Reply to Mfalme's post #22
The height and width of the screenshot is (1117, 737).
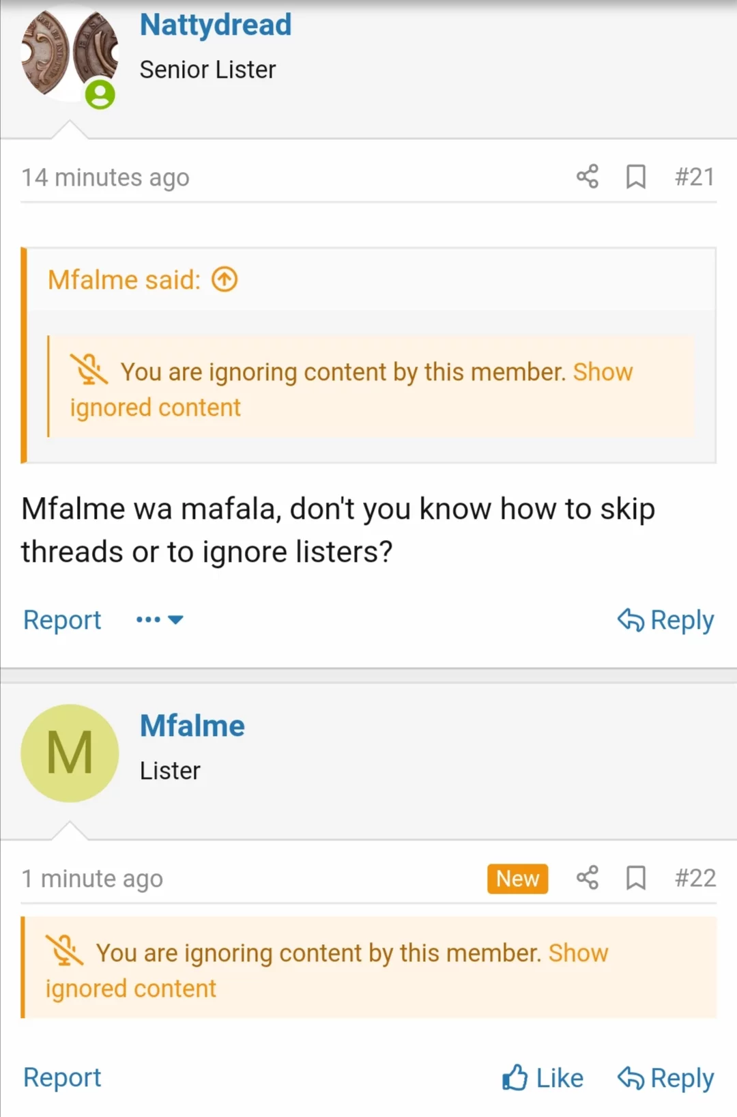pyautogui.click(x=665, y=1078)
